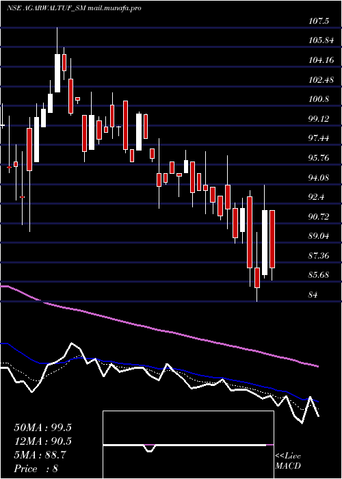Screen dimensions: 342x479
Task: Click the 5MA : 88.7 reading
Action: (40, 455)
